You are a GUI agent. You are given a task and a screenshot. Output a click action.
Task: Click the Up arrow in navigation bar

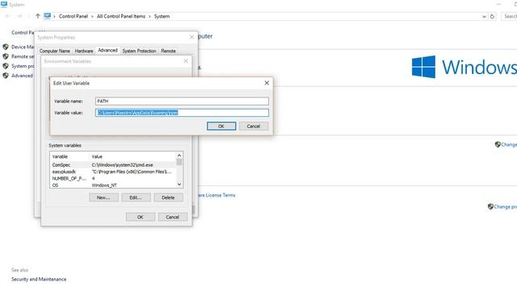[38, 16]
